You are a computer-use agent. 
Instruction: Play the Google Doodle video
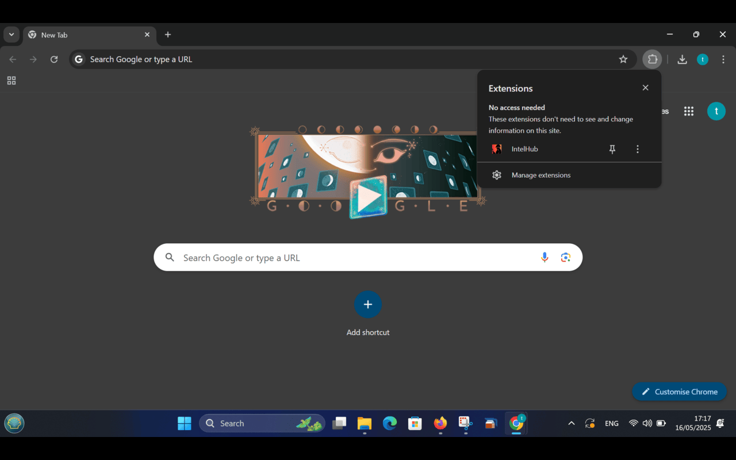coord(368,197)
